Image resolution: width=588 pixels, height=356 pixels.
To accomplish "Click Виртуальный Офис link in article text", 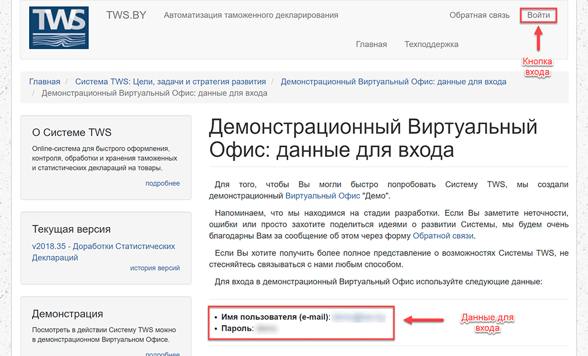I will [323, 196].
